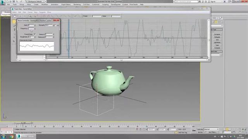Screen dimensions: 248x139
Task: Open the Graph Editors menu
Action: tap(66, 5)
